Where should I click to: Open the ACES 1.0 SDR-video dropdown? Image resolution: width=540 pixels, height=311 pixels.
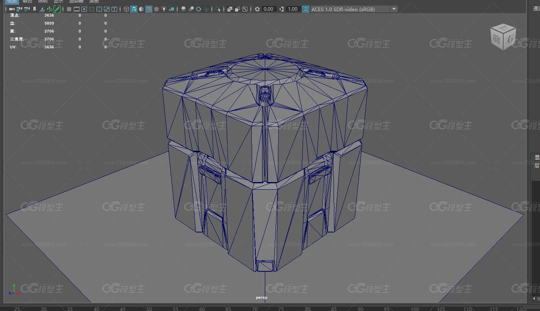(354, 9)
